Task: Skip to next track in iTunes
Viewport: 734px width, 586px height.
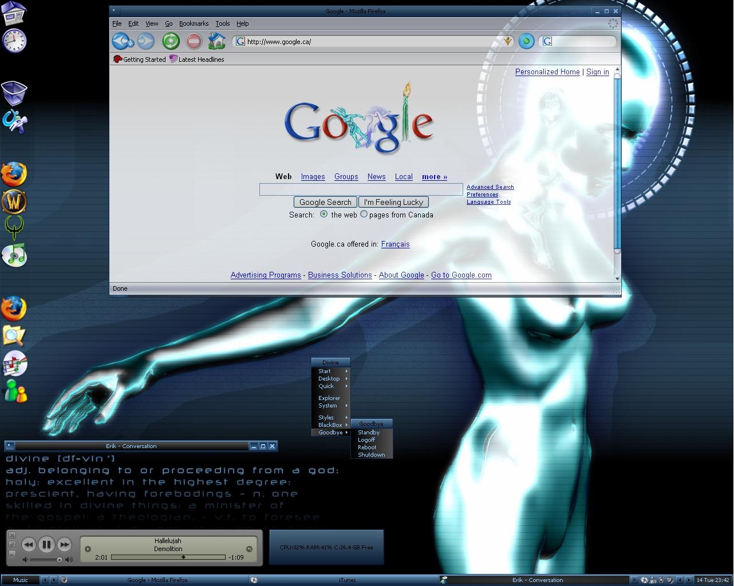Action: [x=64, y=545]
